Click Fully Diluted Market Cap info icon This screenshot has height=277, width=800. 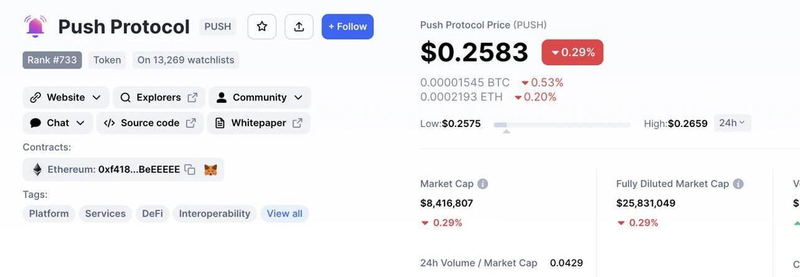click(738, 184)
